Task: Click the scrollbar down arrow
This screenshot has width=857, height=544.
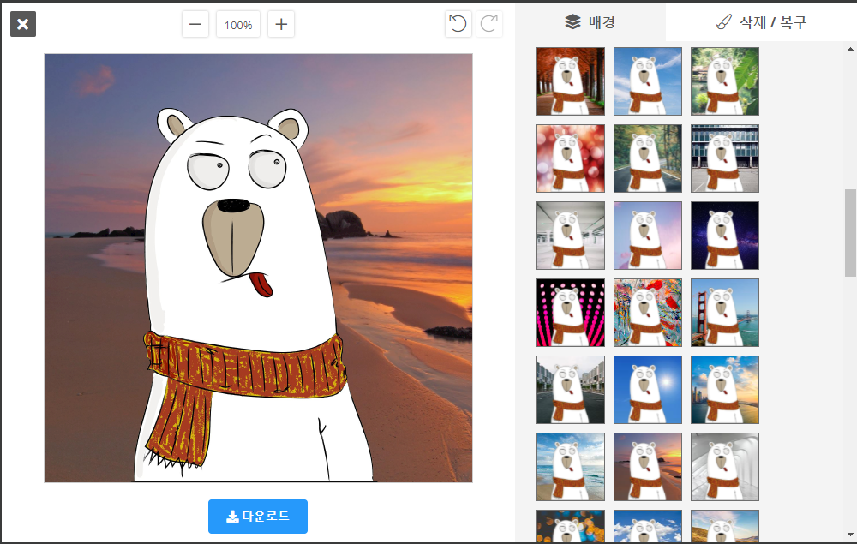Action: tap(850, 535)
